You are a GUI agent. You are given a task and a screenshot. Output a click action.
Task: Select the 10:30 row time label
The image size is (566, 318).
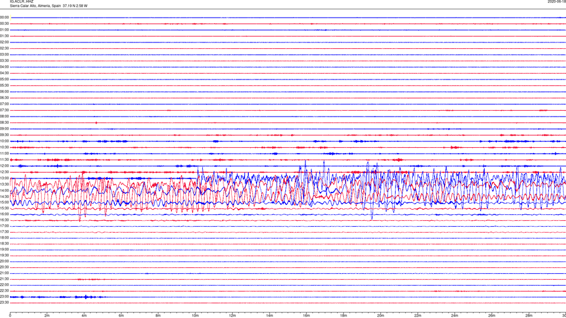4,147
